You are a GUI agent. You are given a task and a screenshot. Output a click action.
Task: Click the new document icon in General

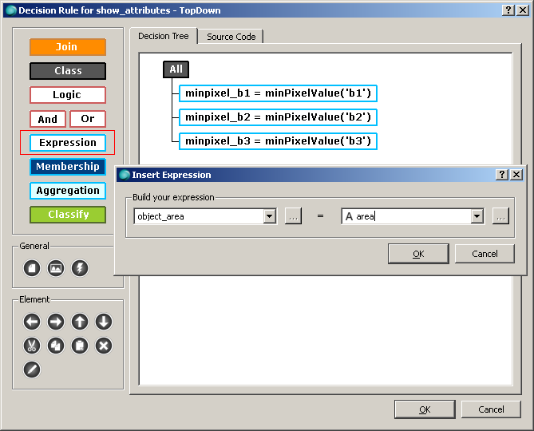point(32,268)
